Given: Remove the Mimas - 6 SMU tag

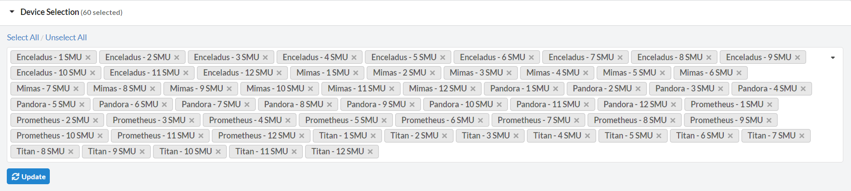Looking at the screenshot, I should click(739, 73).
